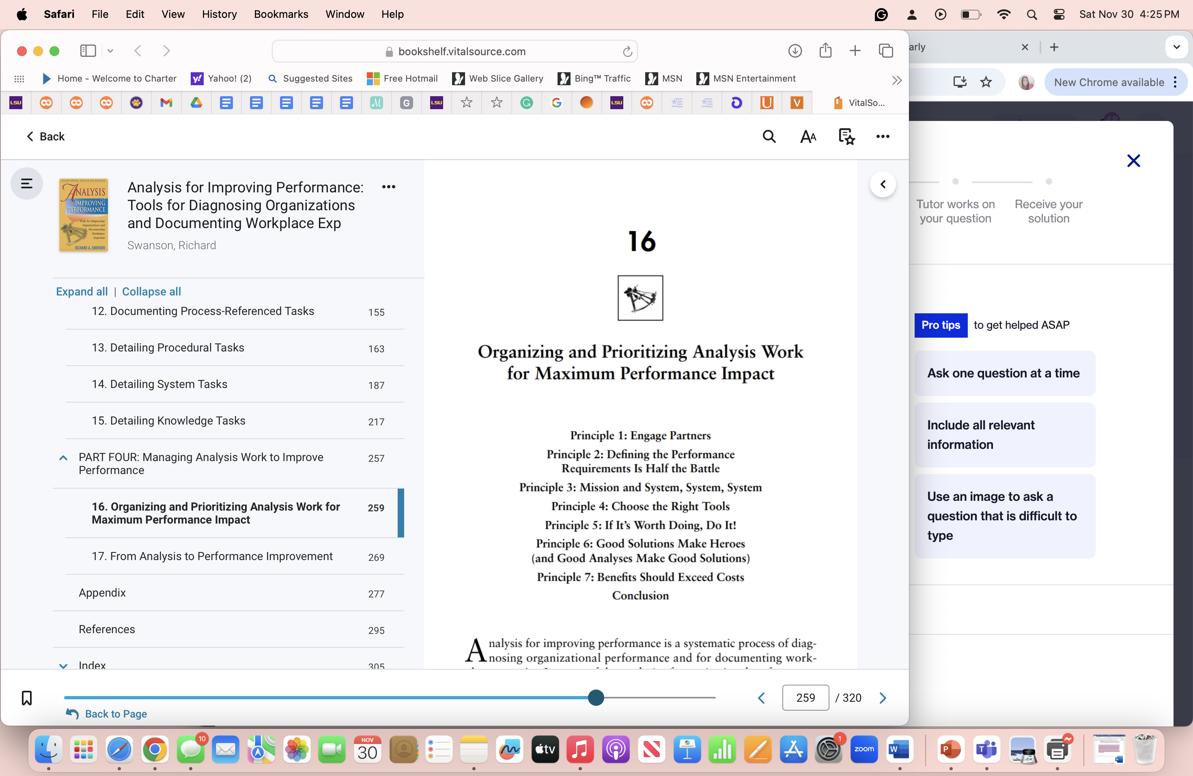
Task: Click the reader's three-dots more options
Action: (883, 136)
